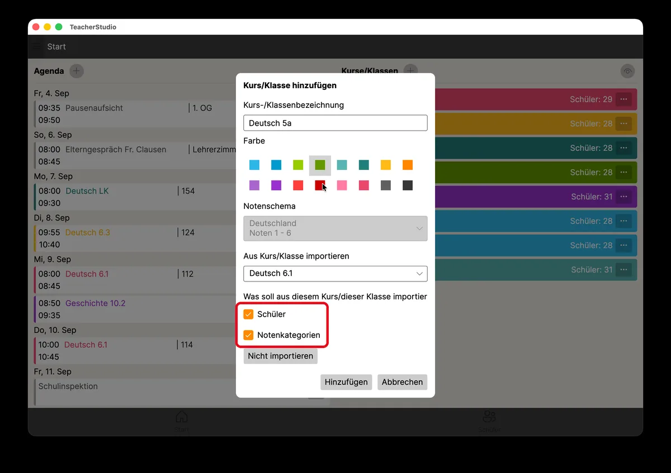Open the Deutsch 6.1 entry at 10:00
This screenshot has width=671, height=473.
tap(135, 351)
